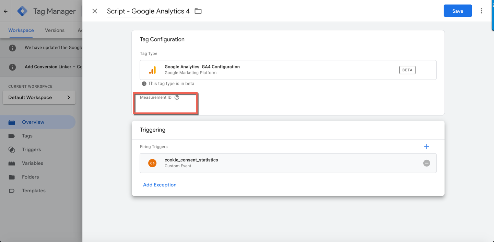Image resolution: width=494 pixels, height=242 pixels.
Task: Click the Google Analytics bar chart icon
Action: coord(152,70)
